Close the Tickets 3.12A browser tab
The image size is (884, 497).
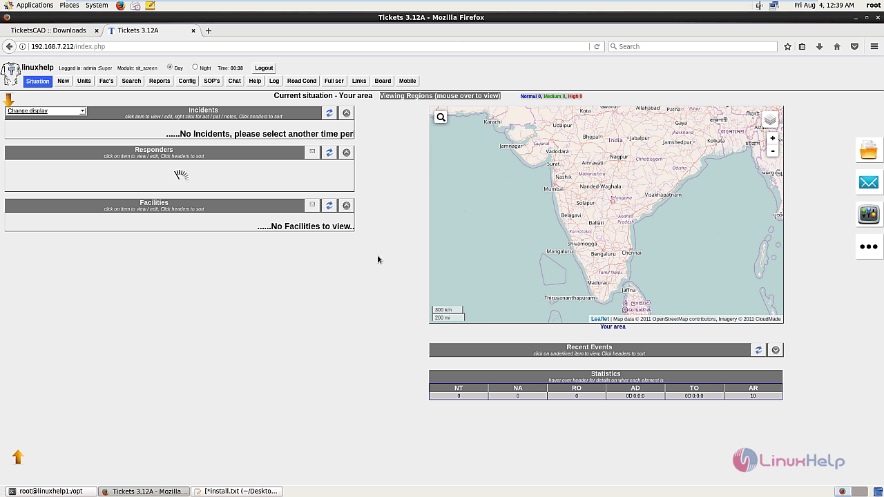(193, 30)
